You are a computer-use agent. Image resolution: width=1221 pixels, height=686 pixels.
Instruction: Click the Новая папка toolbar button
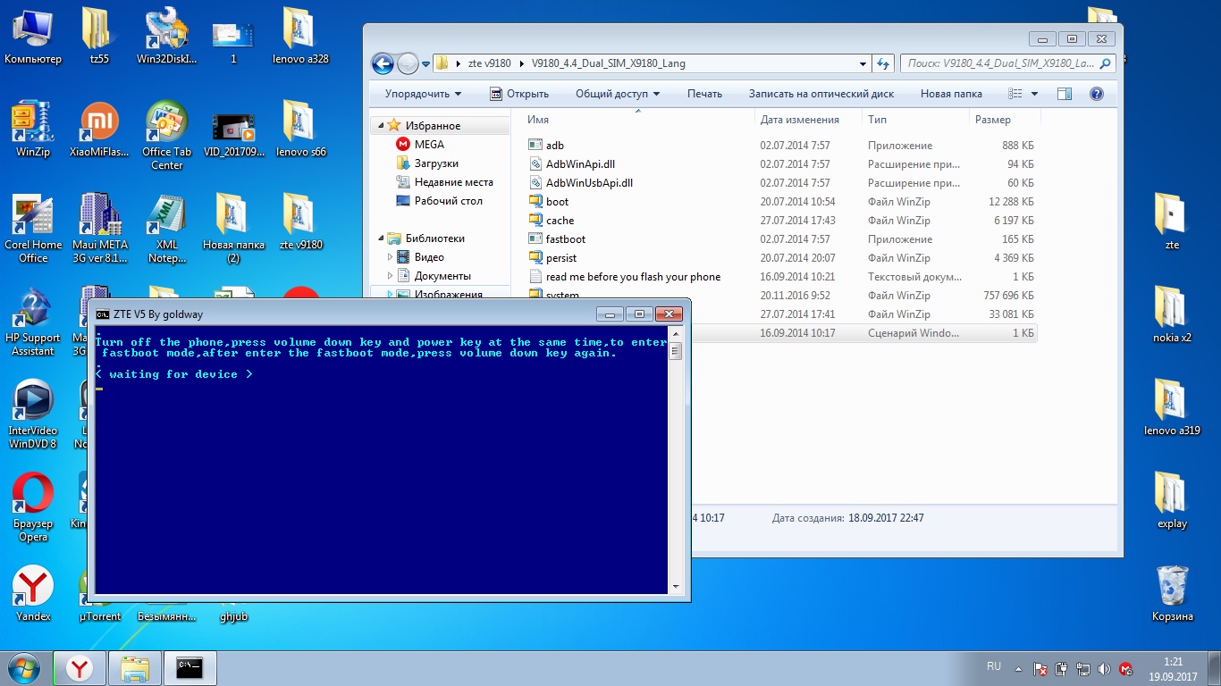(x=951, y=94)
